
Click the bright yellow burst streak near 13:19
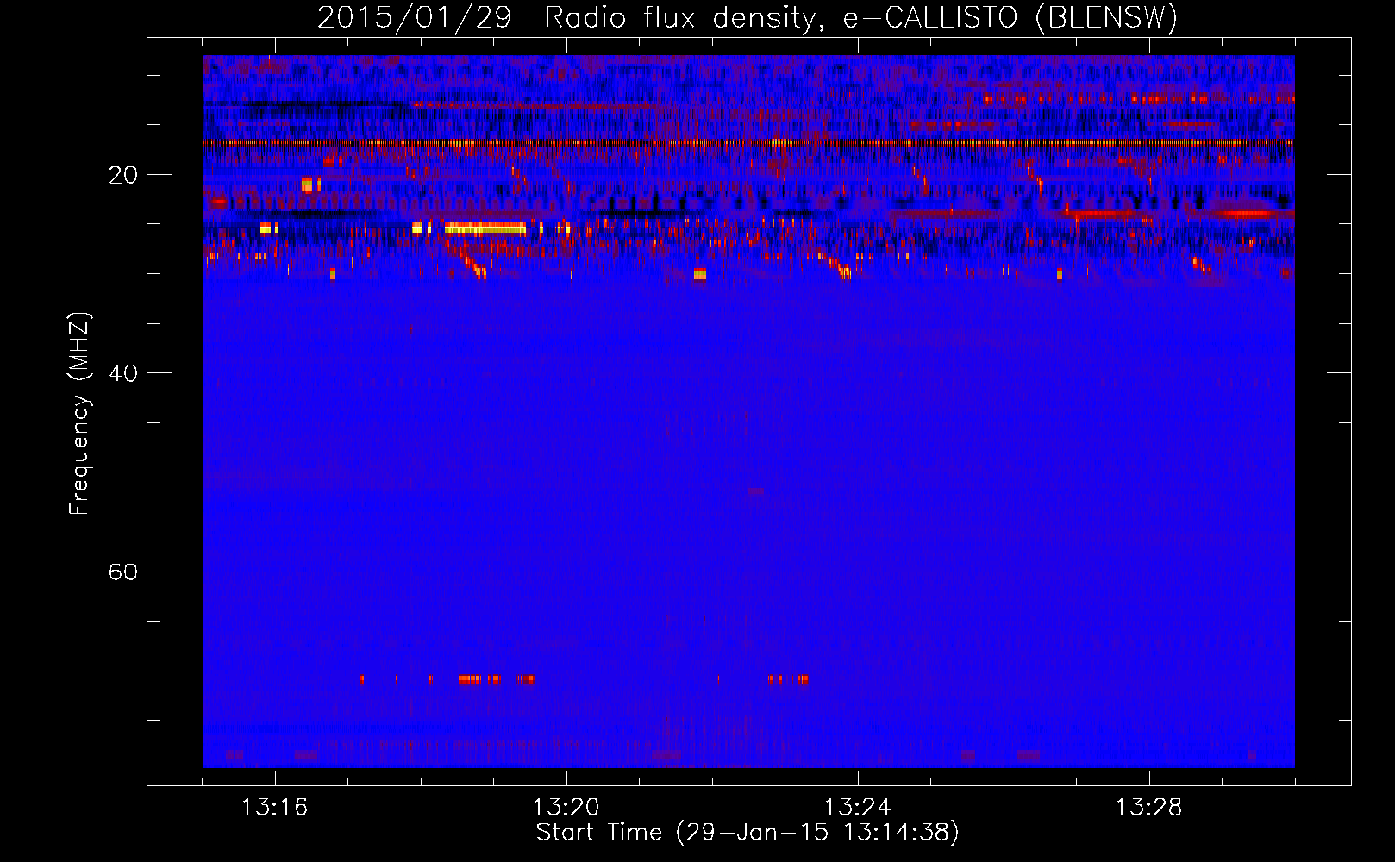coord(485,228)
